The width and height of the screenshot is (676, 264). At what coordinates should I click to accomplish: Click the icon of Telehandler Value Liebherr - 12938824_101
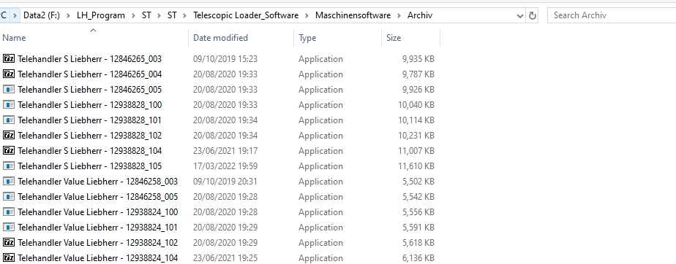click(9, 227)
